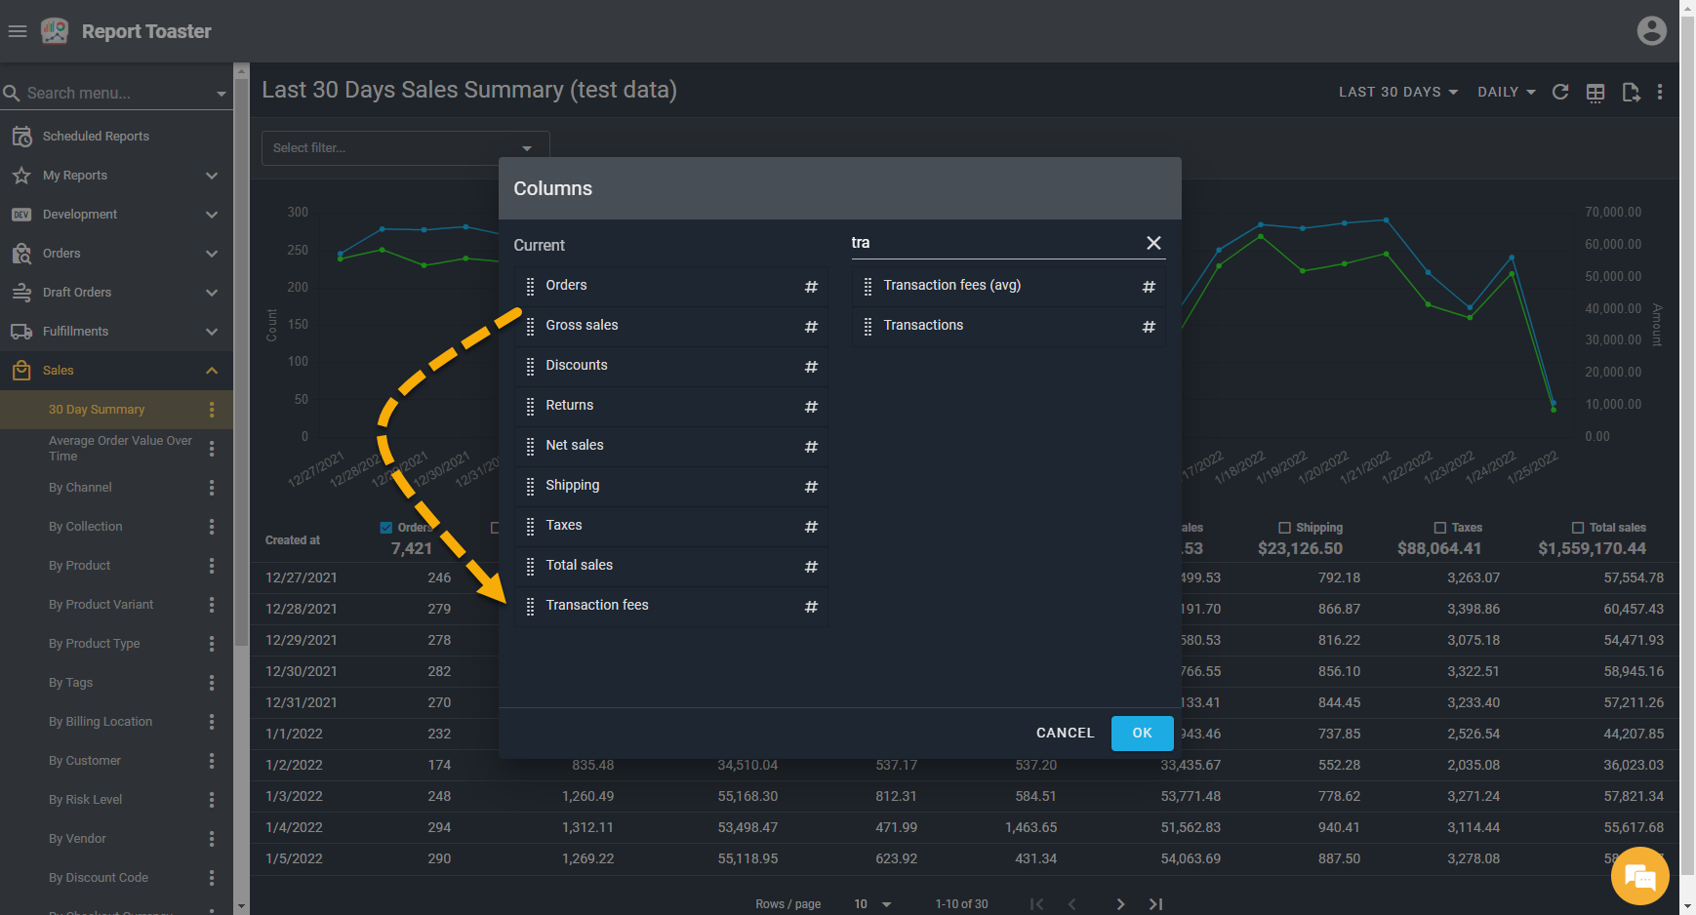The height and width of the screenshot is (915, 1696).
Task: Uncheck the Orders column checkbox
Action: [x=386, y=528]
